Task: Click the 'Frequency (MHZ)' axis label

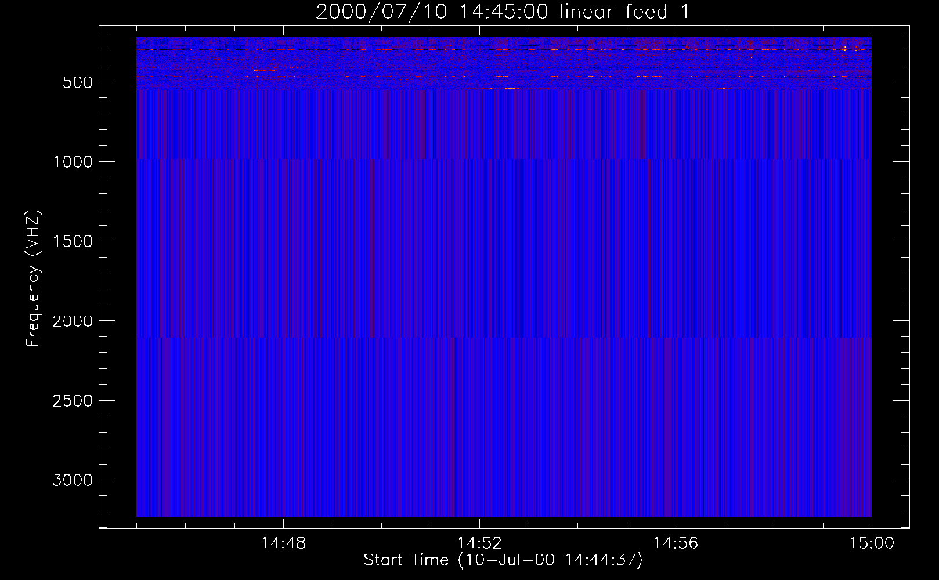Action: tap(33, 278)
